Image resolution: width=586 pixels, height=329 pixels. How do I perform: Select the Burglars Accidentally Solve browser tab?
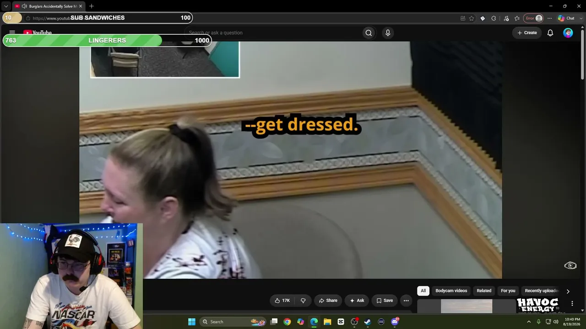coord(48,6)
